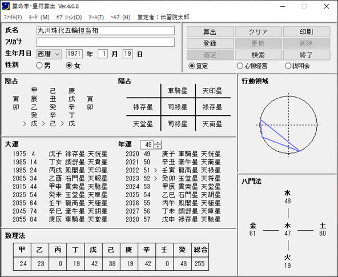Image resolution: width=338 pixels, height=277 pixels.
Task: Click the 検索 search button
Action: (258, 55)
